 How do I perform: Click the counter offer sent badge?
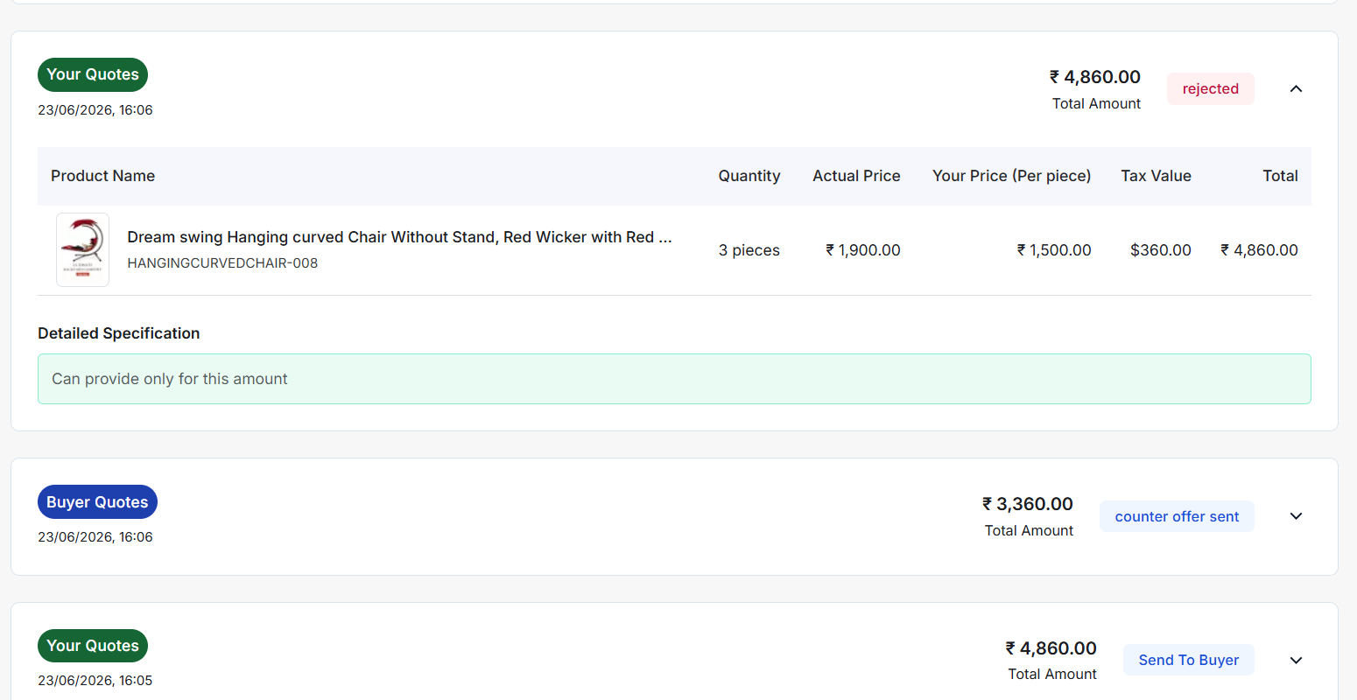pos(1177,516)
